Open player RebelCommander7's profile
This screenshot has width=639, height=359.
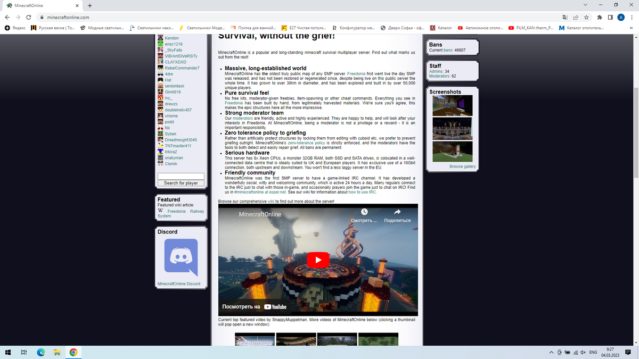182,68
